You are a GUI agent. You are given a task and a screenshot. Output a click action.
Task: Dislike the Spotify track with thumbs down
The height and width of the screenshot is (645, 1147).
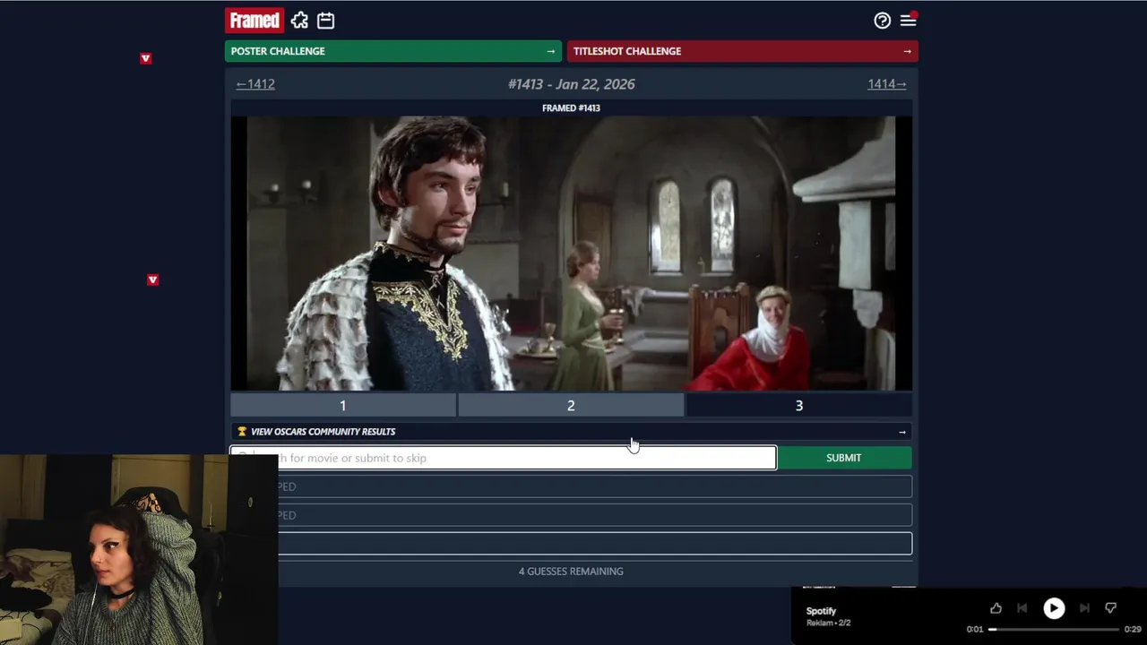[1111, 608]
